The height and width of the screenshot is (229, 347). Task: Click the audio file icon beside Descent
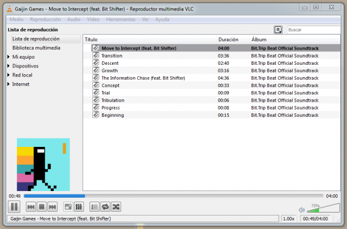(96, 63)
